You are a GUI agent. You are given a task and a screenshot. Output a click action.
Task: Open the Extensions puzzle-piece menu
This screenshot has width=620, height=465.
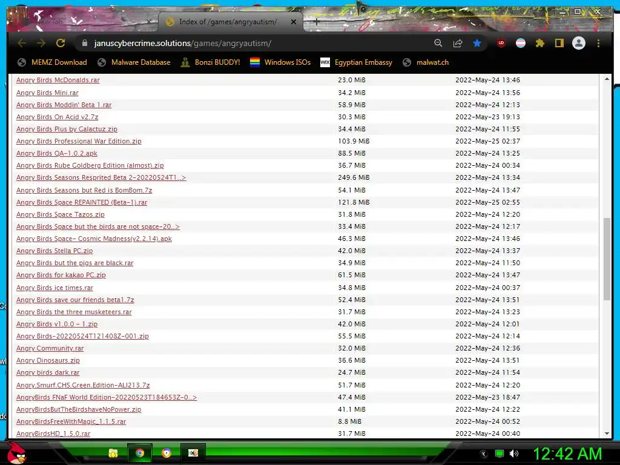coord(539,43)
